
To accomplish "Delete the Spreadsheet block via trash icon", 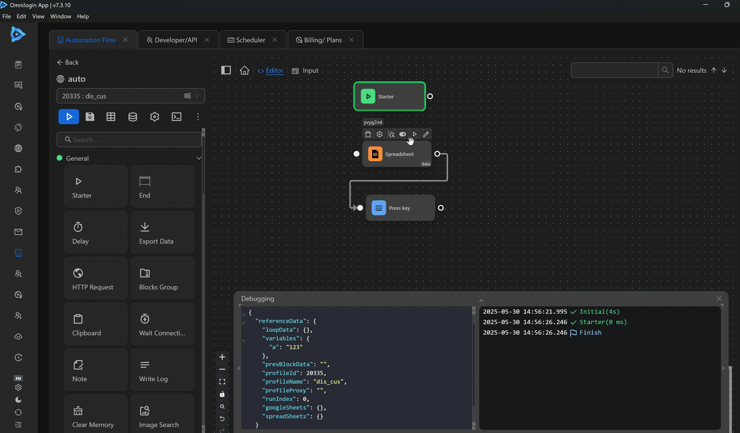I will click(x=368, y=134).
